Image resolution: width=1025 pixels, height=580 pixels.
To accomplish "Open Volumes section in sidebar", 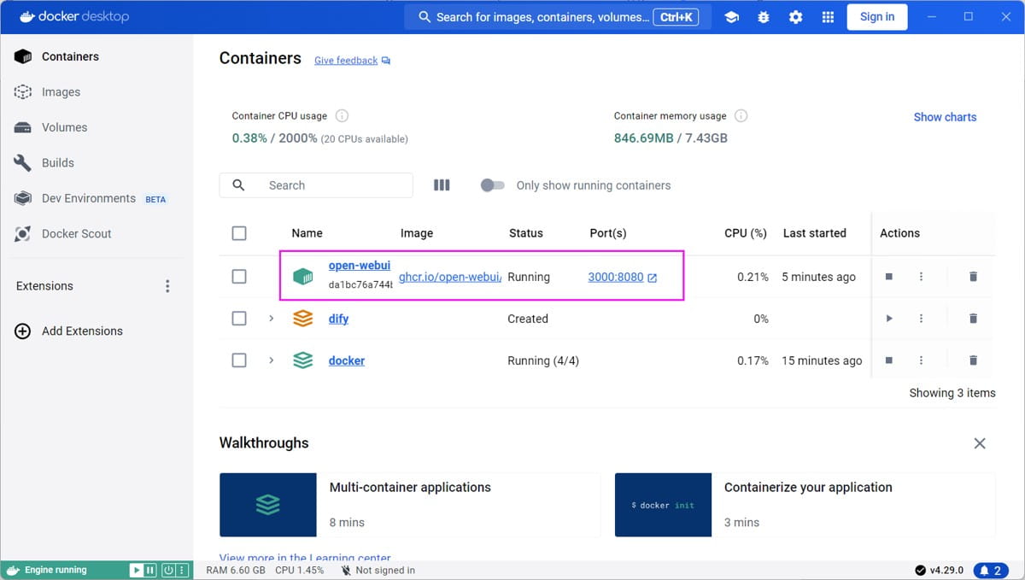I will coord(64,127).
